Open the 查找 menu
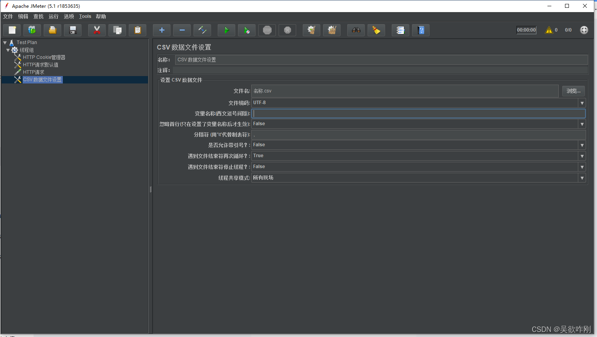The image size is (597, 337). point(39,16)
